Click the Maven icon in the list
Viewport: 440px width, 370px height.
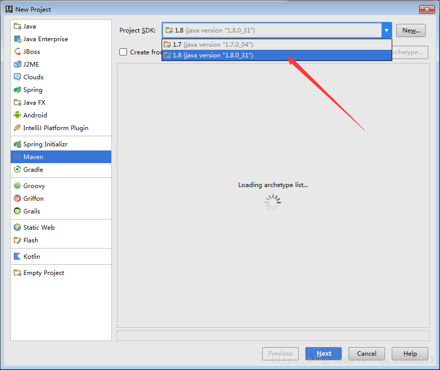(x=17, y=157)
